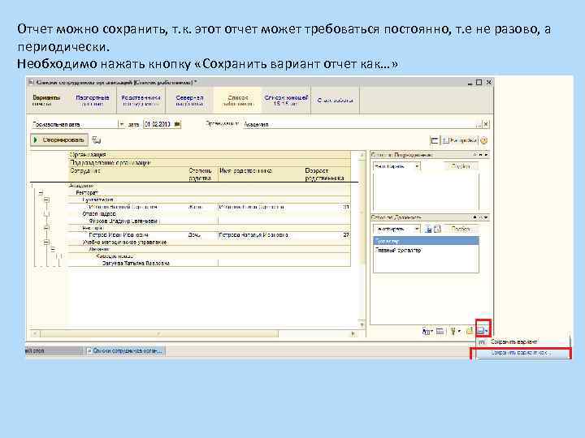585x438 pixels.
Task: Click the horizontal scrollbar of the report
Action: coord(159,333)
